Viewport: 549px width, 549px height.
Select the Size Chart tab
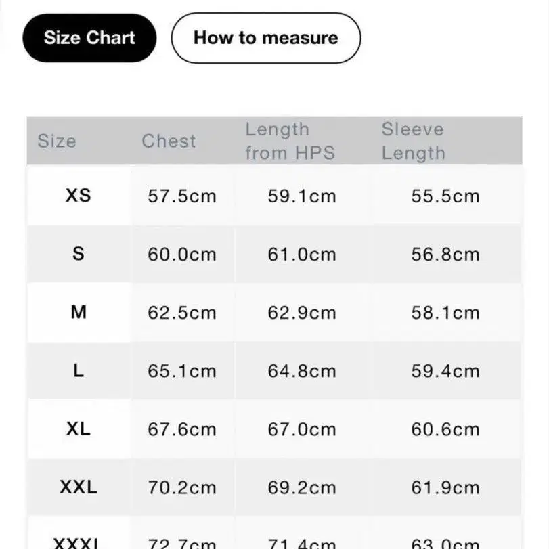[89, 38]
